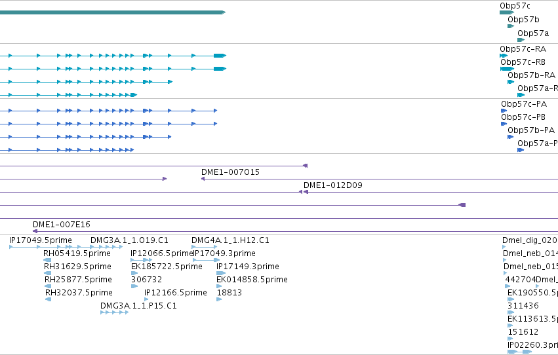The height and width of the screenshot is (355, 558).
Task: Open the EK185722.5prime EST label
Action: pos(167,267)
